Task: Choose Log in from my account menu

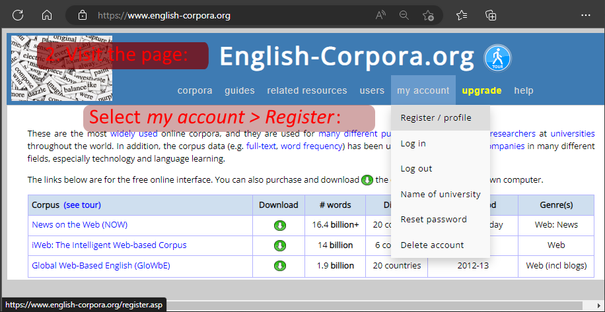Action: click(413, 143)
